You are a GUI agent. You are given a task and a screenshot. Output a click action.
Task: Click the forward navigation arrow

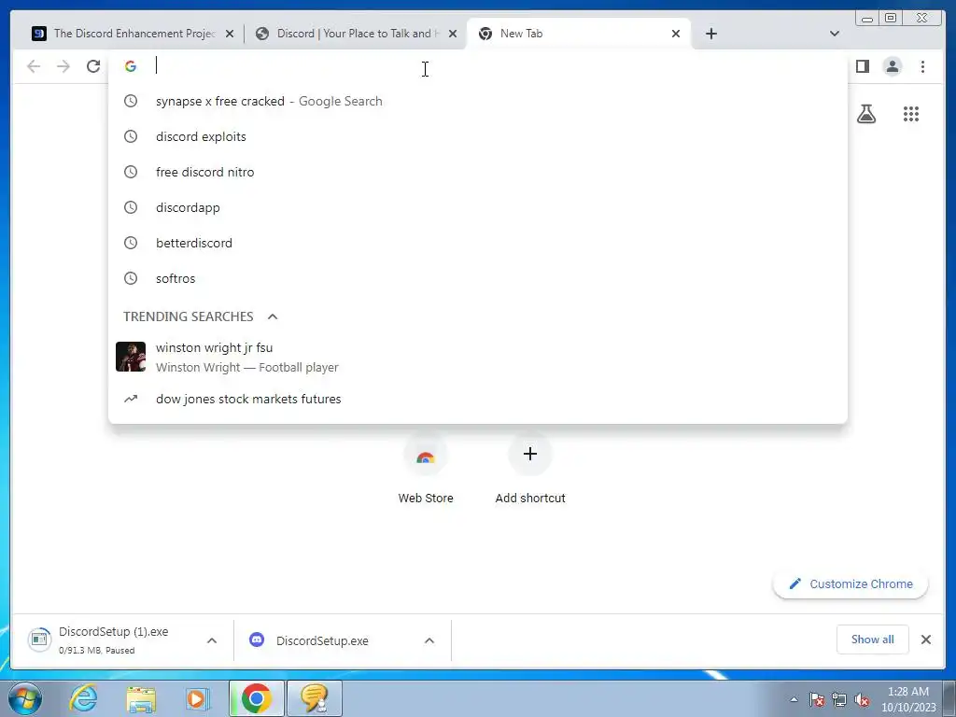tap(63, 66)
